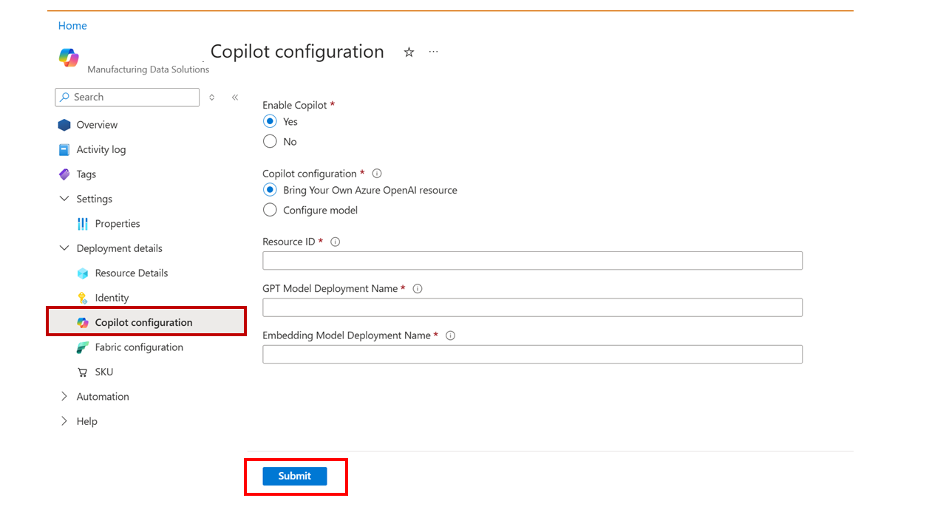Viewport: 946px width, 532px height.
Task: Open SKU page
Action: (104, 372)
